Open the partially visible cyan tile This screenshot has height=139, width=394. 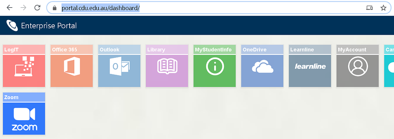[389, 66]
